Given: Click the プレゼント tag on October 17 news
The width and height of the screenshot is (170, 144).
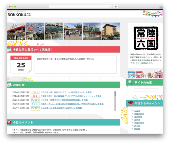Looking at the screenshot, I should (35, 100).
